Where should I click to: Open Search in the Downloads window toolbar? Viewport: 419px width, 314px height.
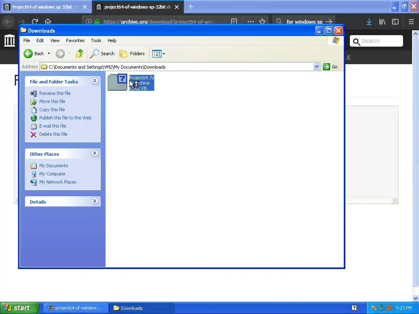coord(102,54)
